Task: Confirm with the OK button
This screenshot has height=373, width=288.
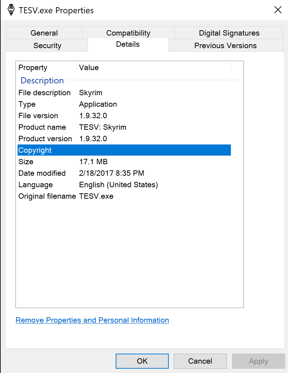Action: point(142,361)
